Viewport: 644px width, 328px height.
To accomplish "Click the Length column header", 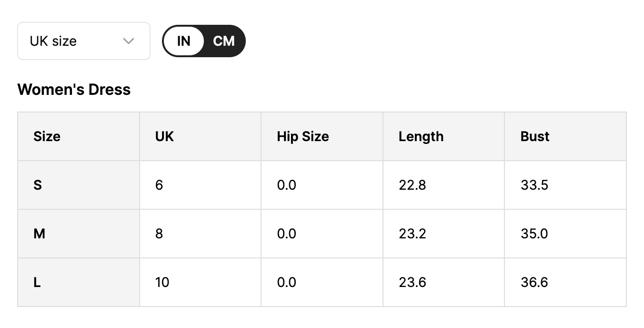I will [x=421, y=136].
